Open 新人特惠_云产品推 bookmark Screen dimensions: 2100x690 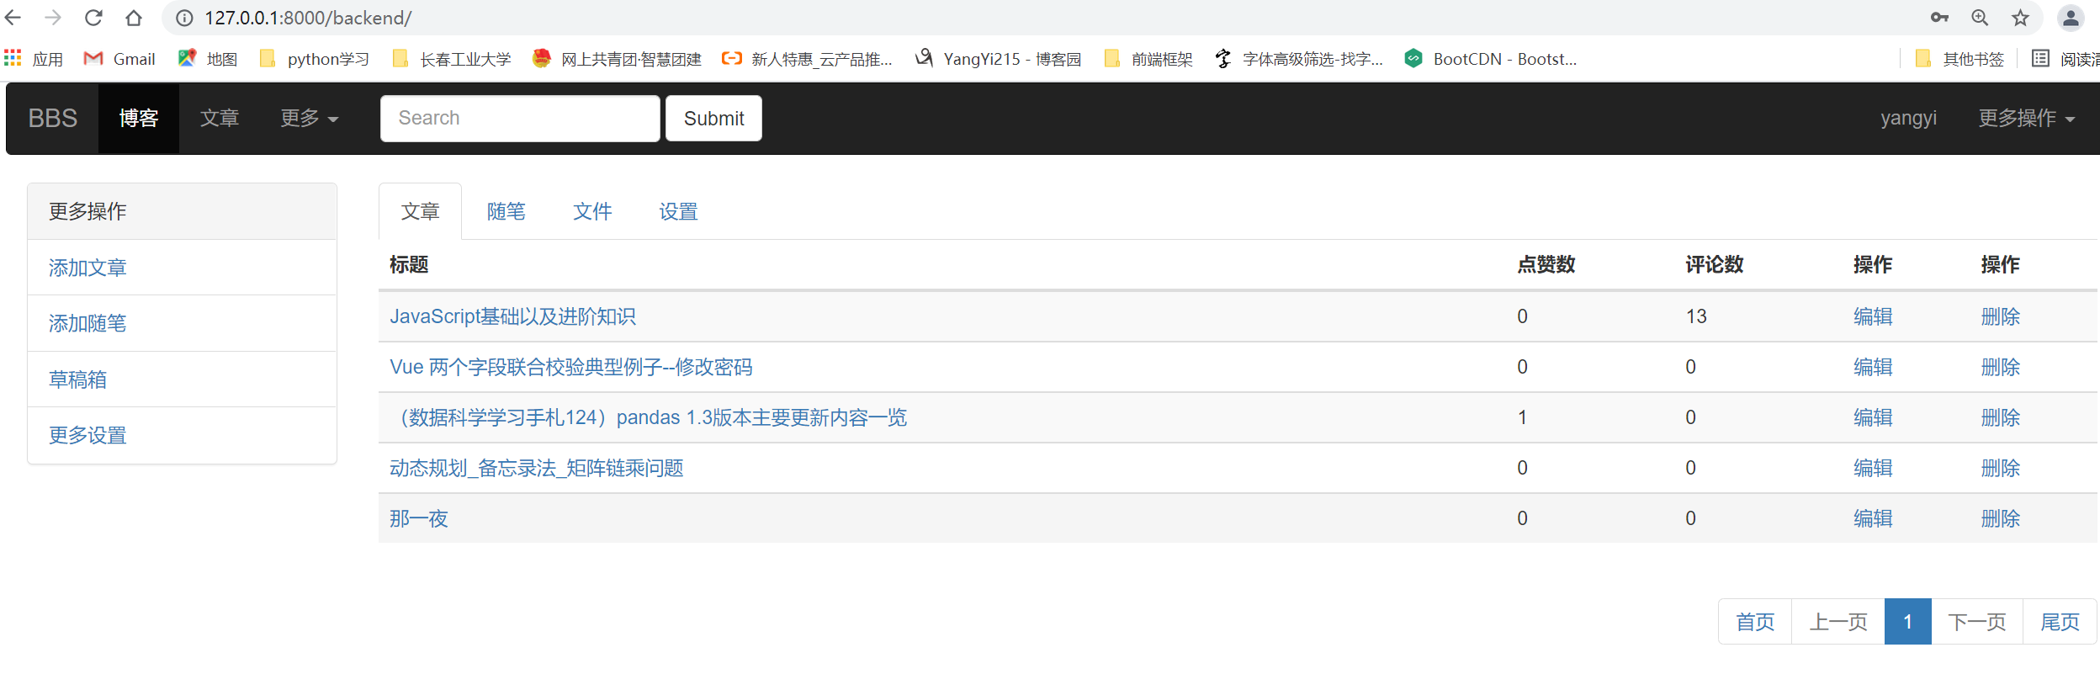(x=807, y=59)
